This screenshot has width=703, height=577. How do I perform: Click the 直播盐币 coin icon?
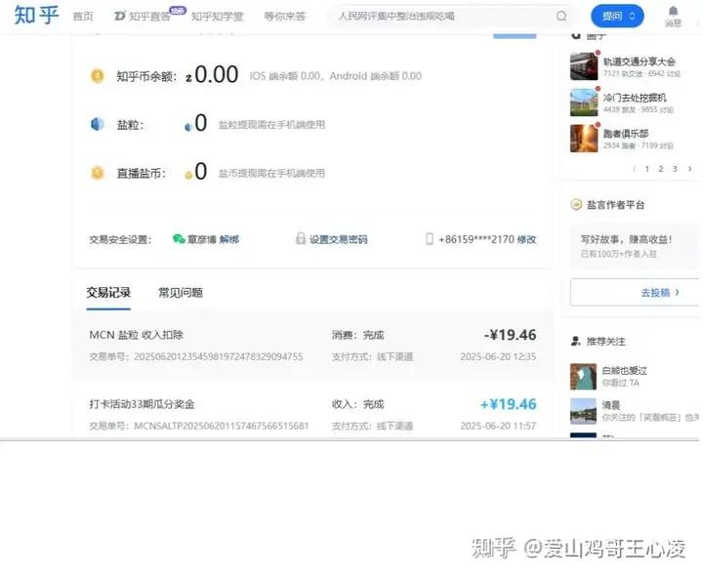[98, 173]
